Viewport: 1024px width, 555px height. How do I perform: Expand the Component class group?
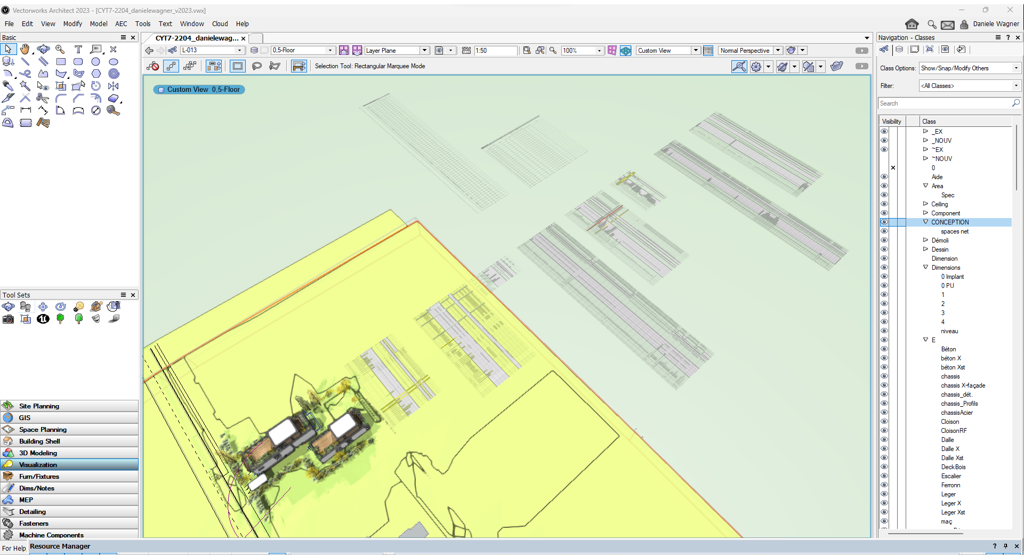pos(925,213)
